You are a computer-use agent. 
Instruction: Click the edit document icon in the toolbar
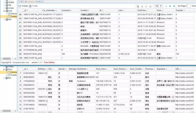146,6
